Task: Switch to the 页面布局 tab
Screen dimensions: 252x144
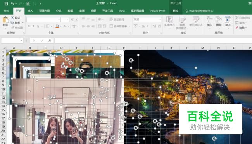Action: [x=44, y=11]
